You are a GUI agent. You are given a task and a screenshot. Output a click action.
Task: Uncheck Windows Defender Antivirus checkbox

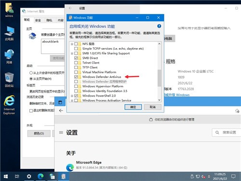point(76,77)
